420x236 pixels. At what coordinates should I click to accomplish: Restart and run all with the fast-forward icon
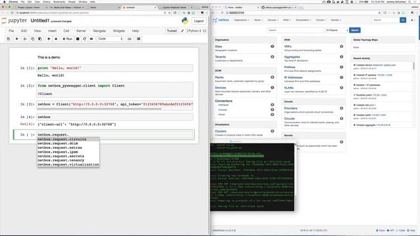point(92,39)
